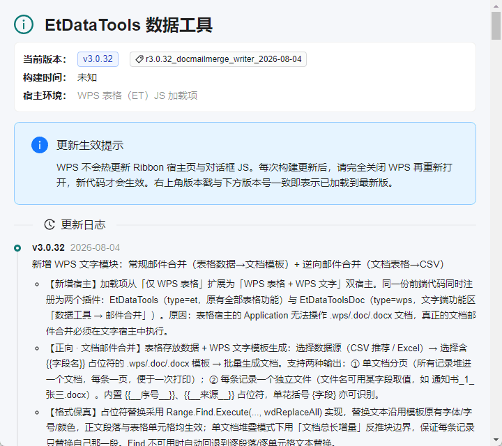The image size is (502, 446).
Task: Click the WPS 表格（ET）JS 加载项 value
Action: tap(137, 95)
